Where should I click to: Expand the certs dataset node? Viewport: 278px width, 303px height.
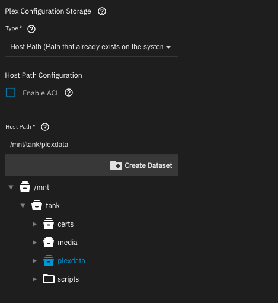pos(34,224)
